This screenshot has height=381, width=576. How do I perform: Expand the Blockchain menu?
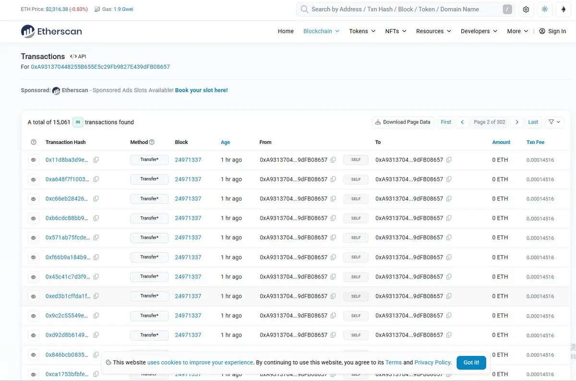pyautogui.click(x=321, y=31)
